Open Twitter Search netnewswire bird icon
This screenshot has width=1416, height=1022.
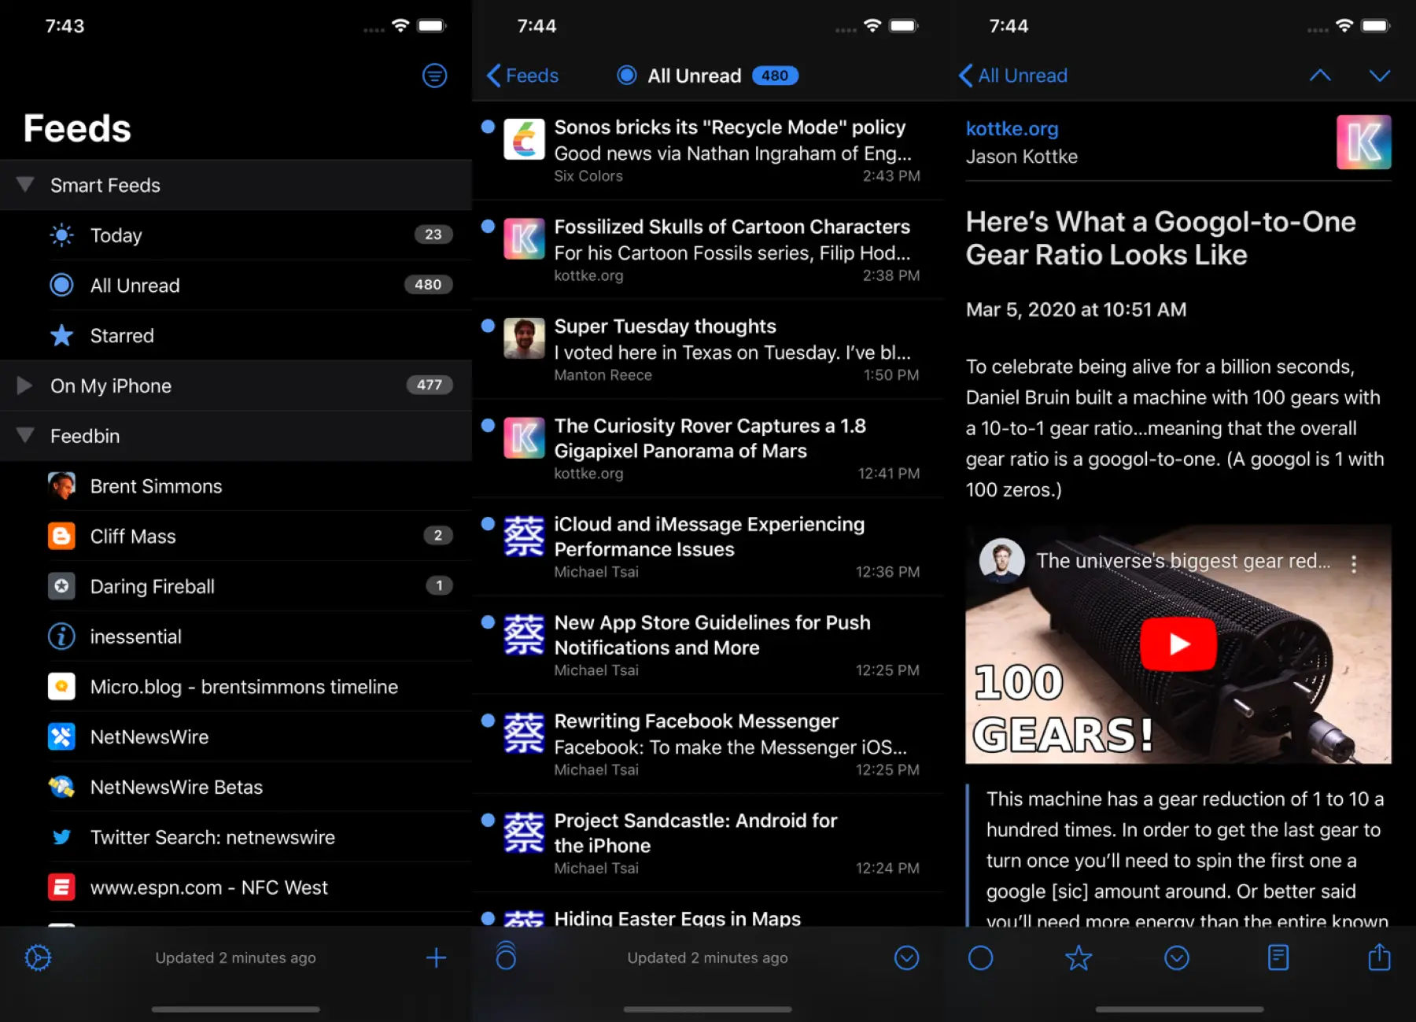[61, 837]
